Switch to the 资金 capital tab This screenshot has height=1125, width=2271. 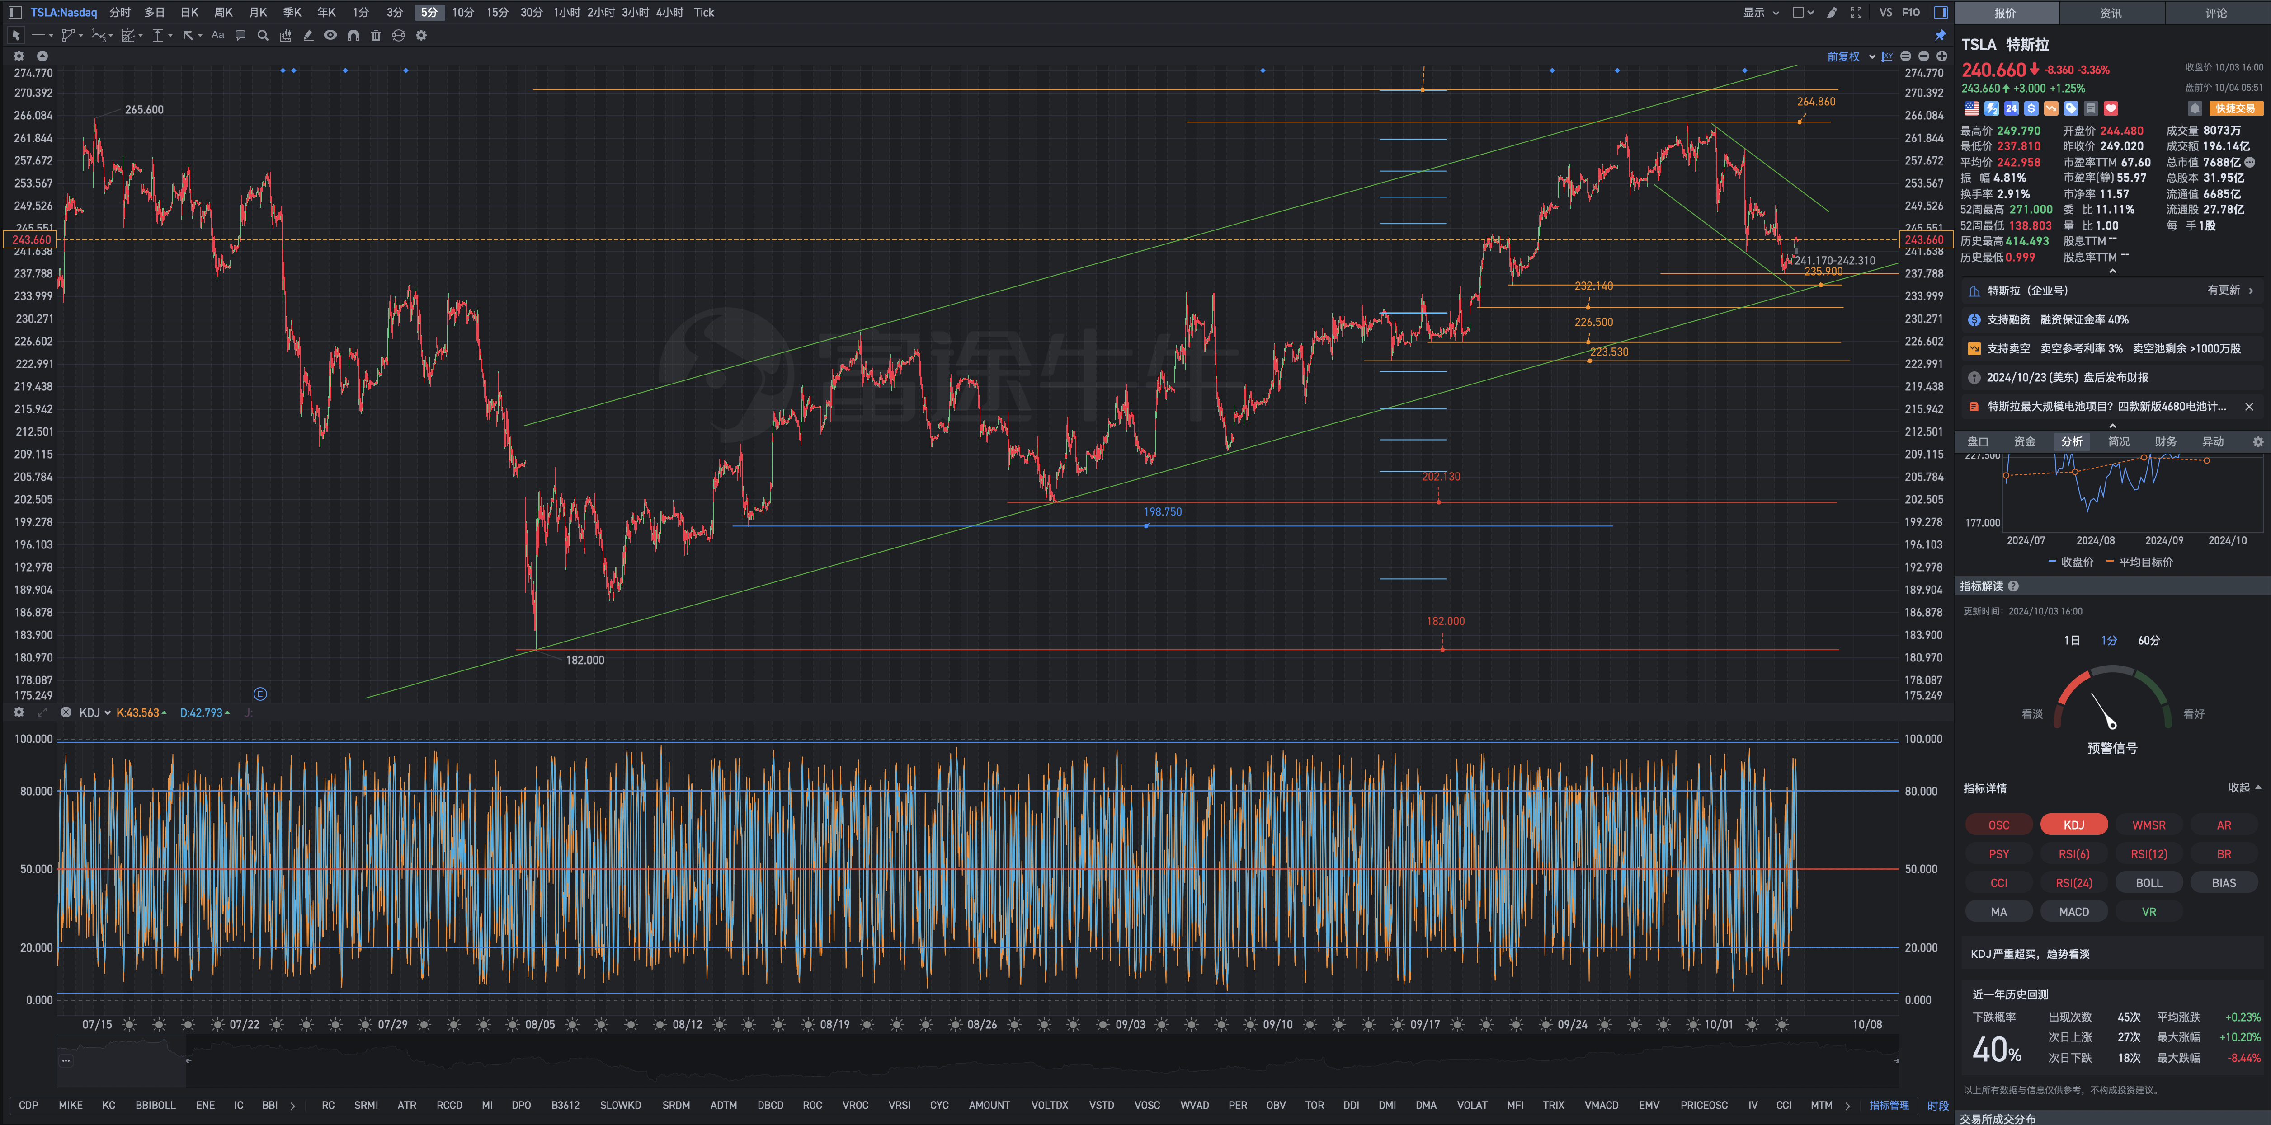(2025, 441)
